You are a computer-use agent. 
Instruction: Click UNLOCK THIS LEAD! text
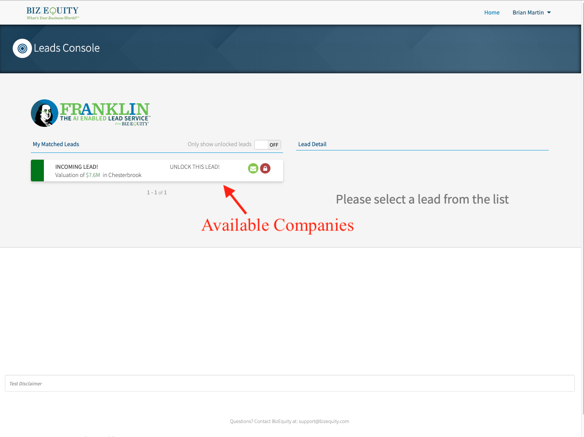point(195,167)
